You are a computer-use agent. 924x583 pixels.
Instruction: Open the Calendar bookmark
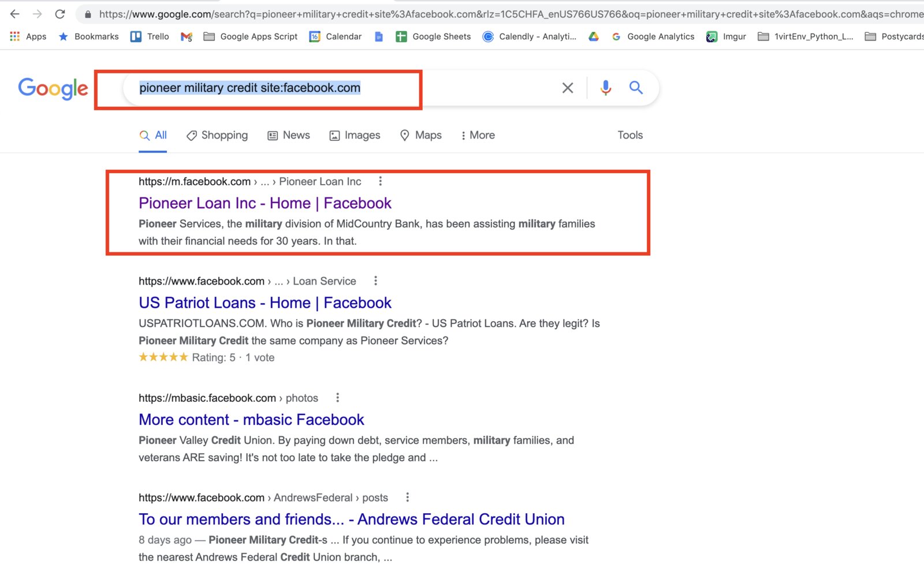coord(336,36)
